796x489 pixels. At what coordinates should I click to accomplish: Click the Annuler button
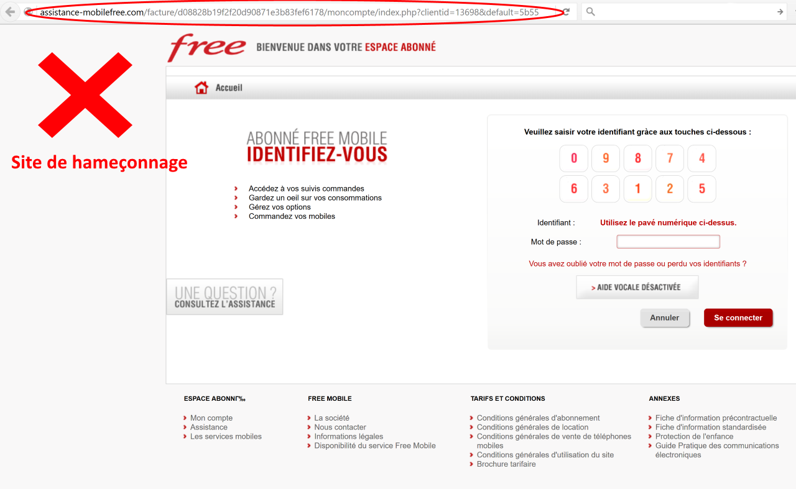point(665,318)
